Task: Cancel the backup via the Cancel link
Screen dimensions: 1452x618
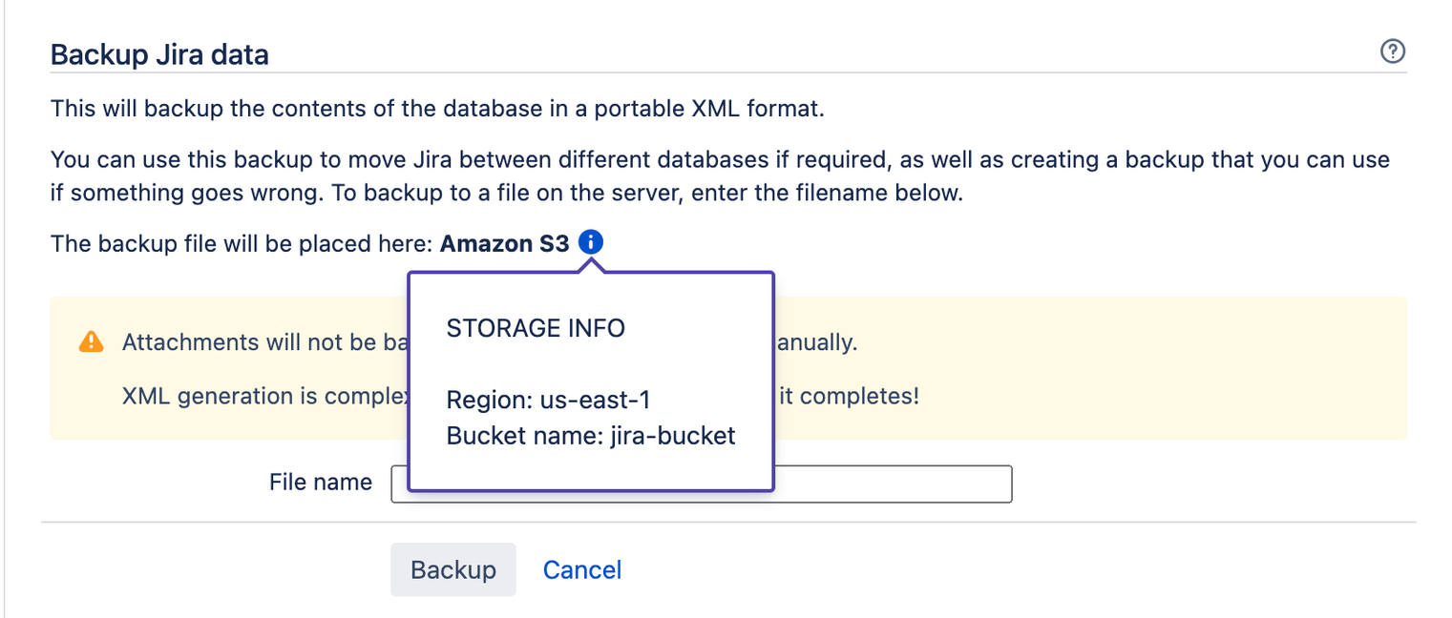Action: click(x=581, y=569)
